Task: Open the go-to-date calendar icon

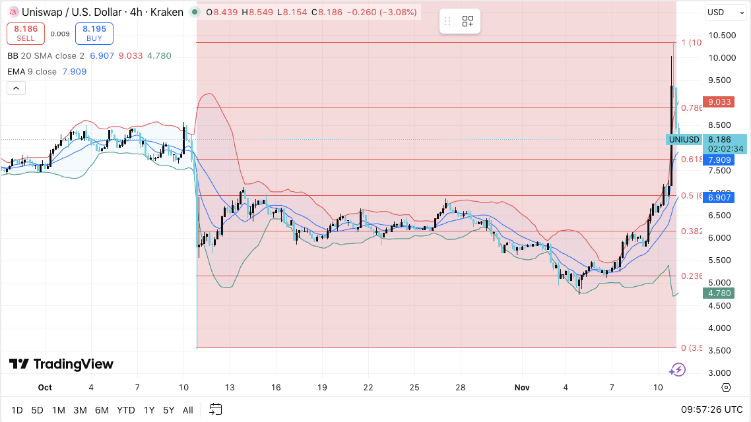Action: [x=216, y=409]
